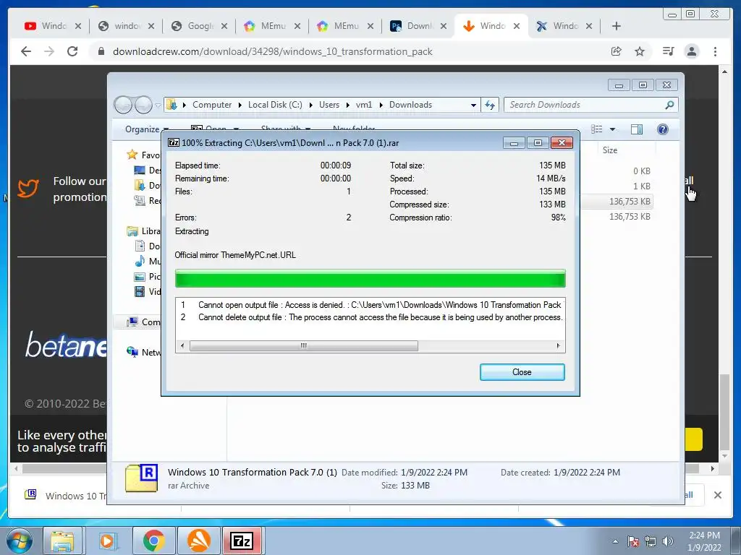Click Explorer refresh button beside address bar

click(490, 105)
